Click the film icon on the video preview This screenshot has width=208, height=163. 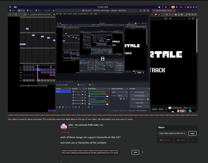coord(102,58)
